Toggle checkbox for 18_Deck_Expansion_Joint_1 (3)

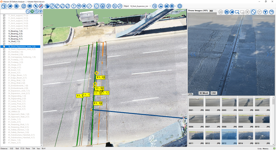tap(4, 47)
